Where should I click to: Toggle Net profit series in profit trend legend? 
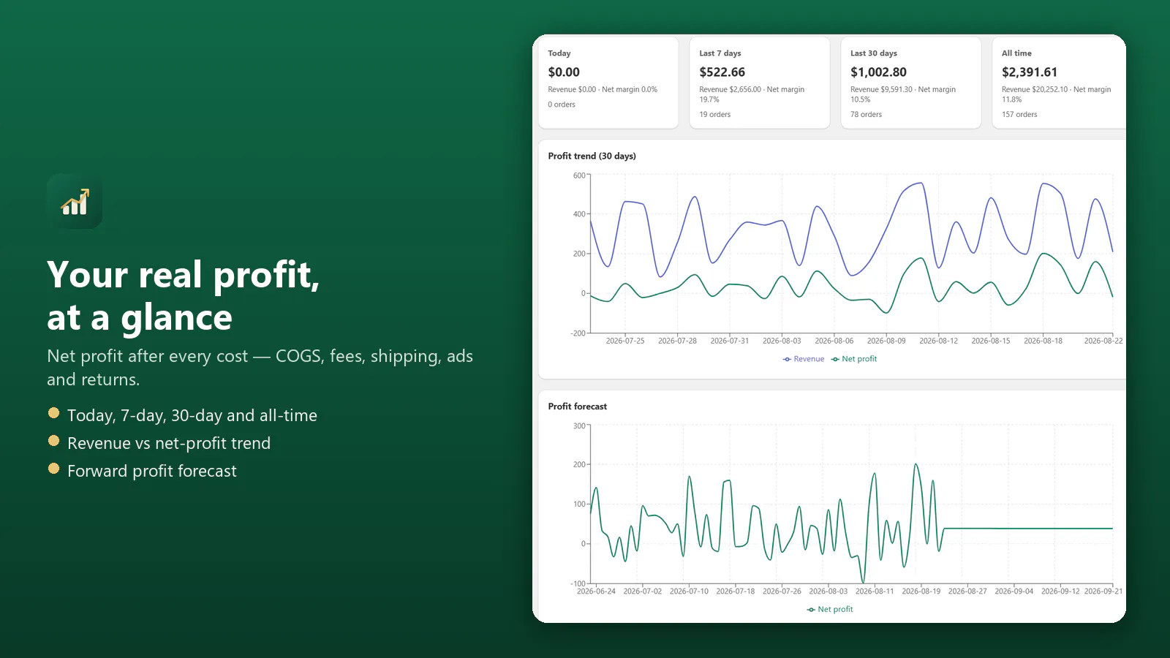tap(854, 359)
